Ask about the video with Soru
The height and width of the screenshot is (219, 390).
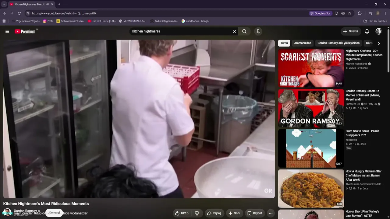[234, 213]
